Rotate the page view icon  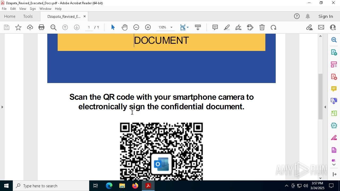coord(274,27)
